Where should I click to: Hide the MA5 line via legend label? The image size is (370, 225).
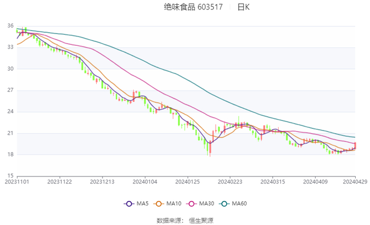coord(143,203)
